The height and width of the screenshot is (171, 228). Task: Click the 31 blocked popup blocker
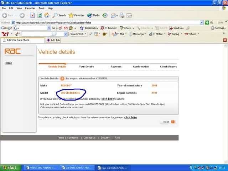tap(109, 28)
